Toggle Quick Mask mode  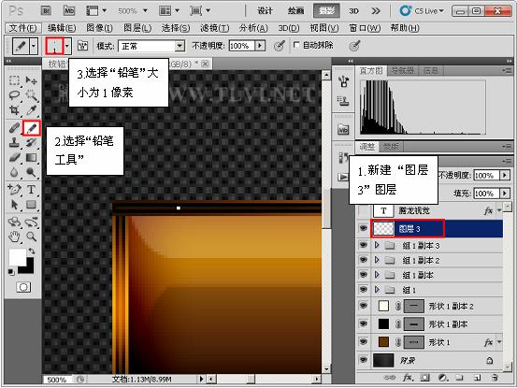pos(23,287)
